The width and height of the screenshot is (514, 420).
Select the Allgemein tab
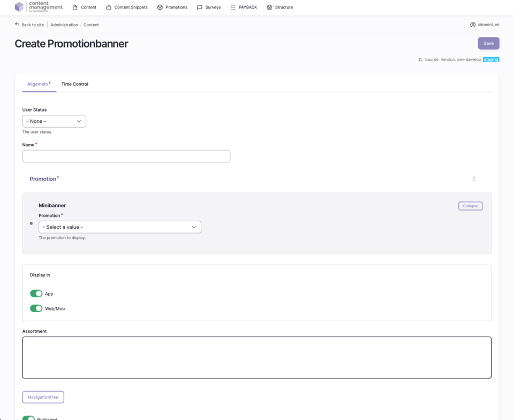[x=38, y=84]
